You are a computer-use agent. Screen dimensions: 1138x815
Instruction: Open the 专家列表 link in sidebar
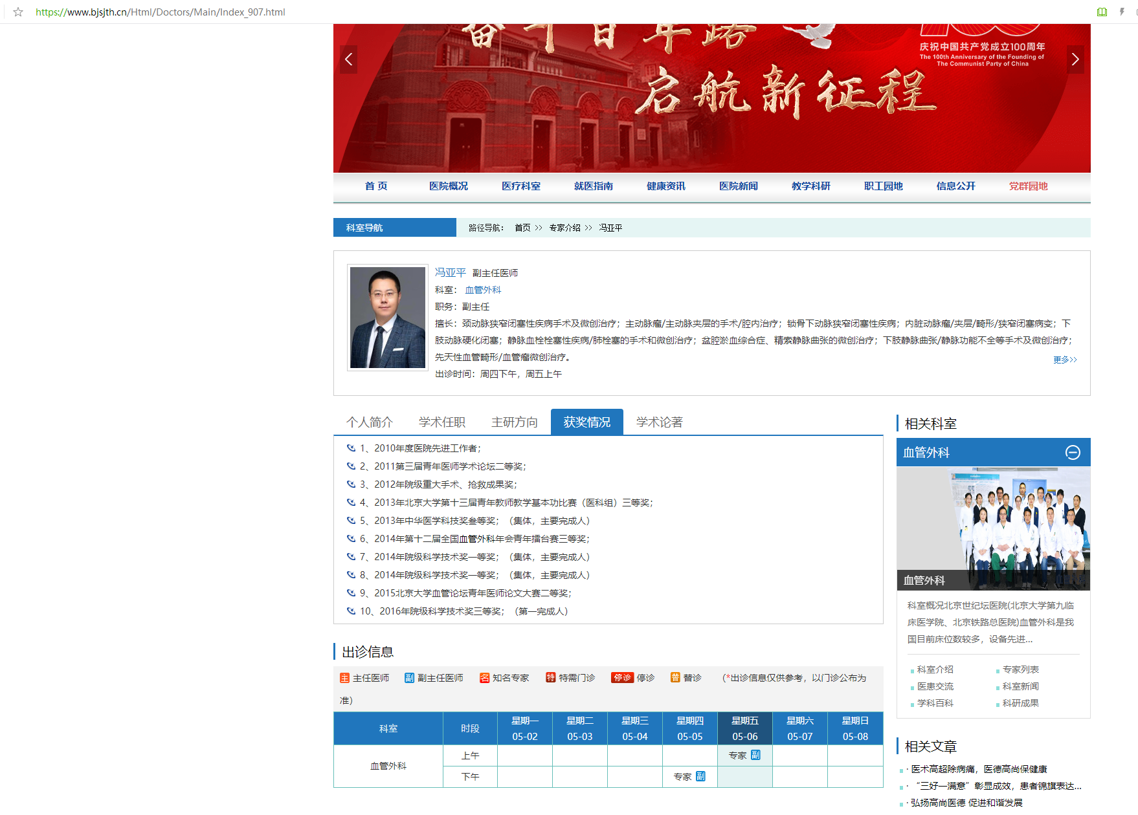[x=1020, y=669]
